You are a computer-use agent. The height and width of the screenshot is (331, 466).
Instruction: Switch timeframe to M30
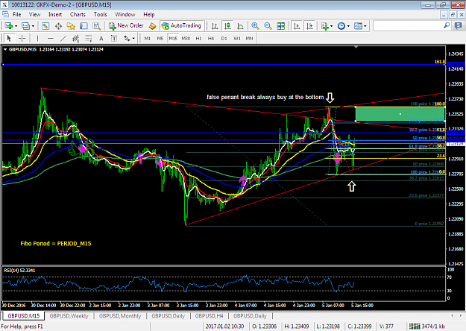186,38
